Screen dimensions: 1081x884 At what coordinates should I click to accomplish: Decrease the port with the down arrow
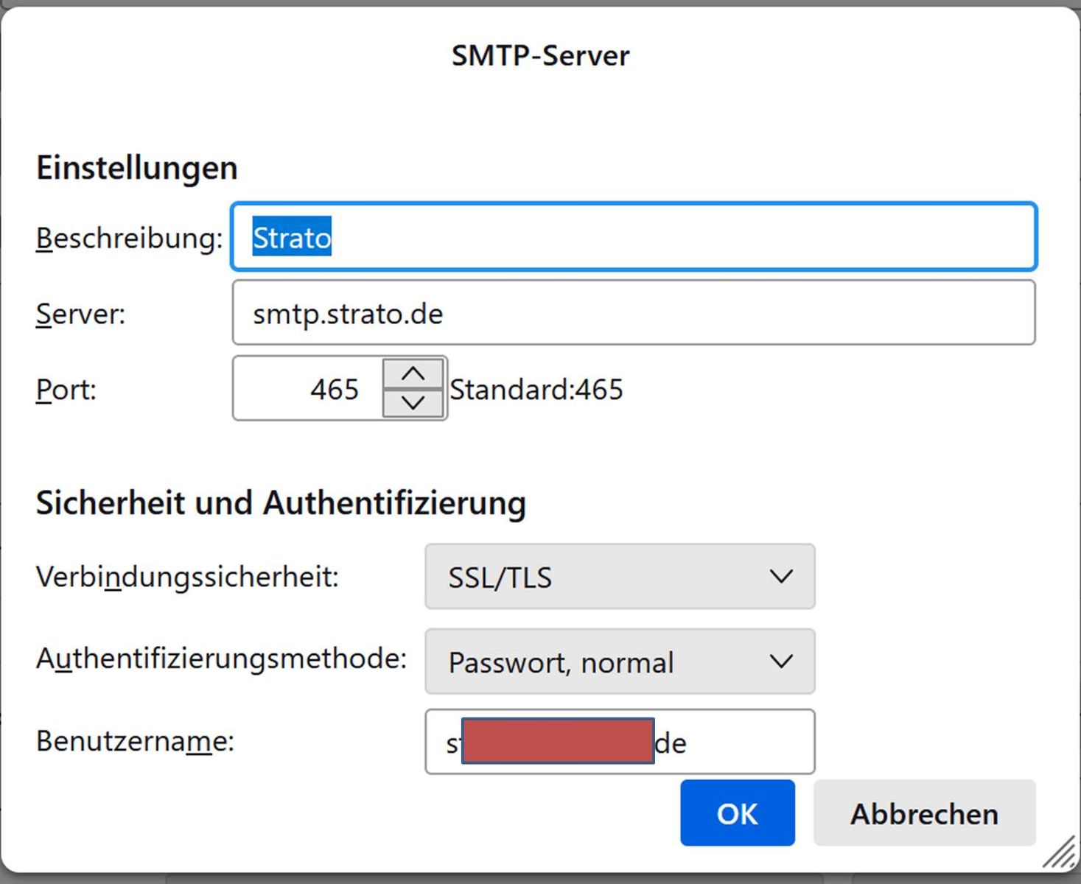pyautogui.click(x=413, y=403)
